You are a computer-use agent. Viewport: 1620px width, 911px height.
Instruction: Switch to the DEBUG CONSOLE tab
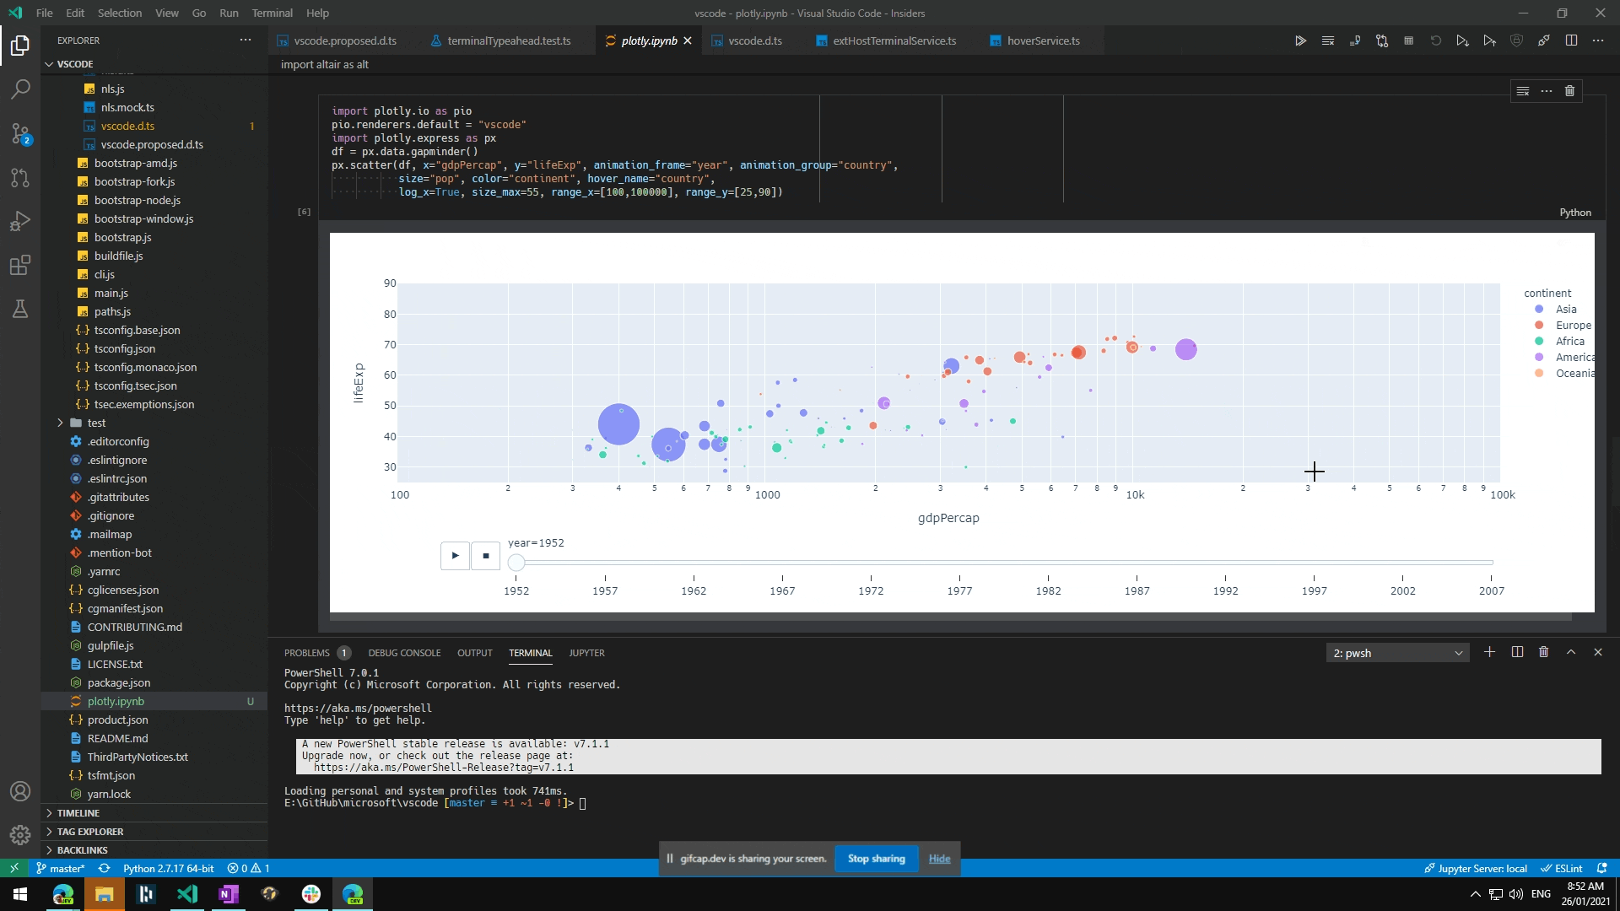tap(404, 653)
